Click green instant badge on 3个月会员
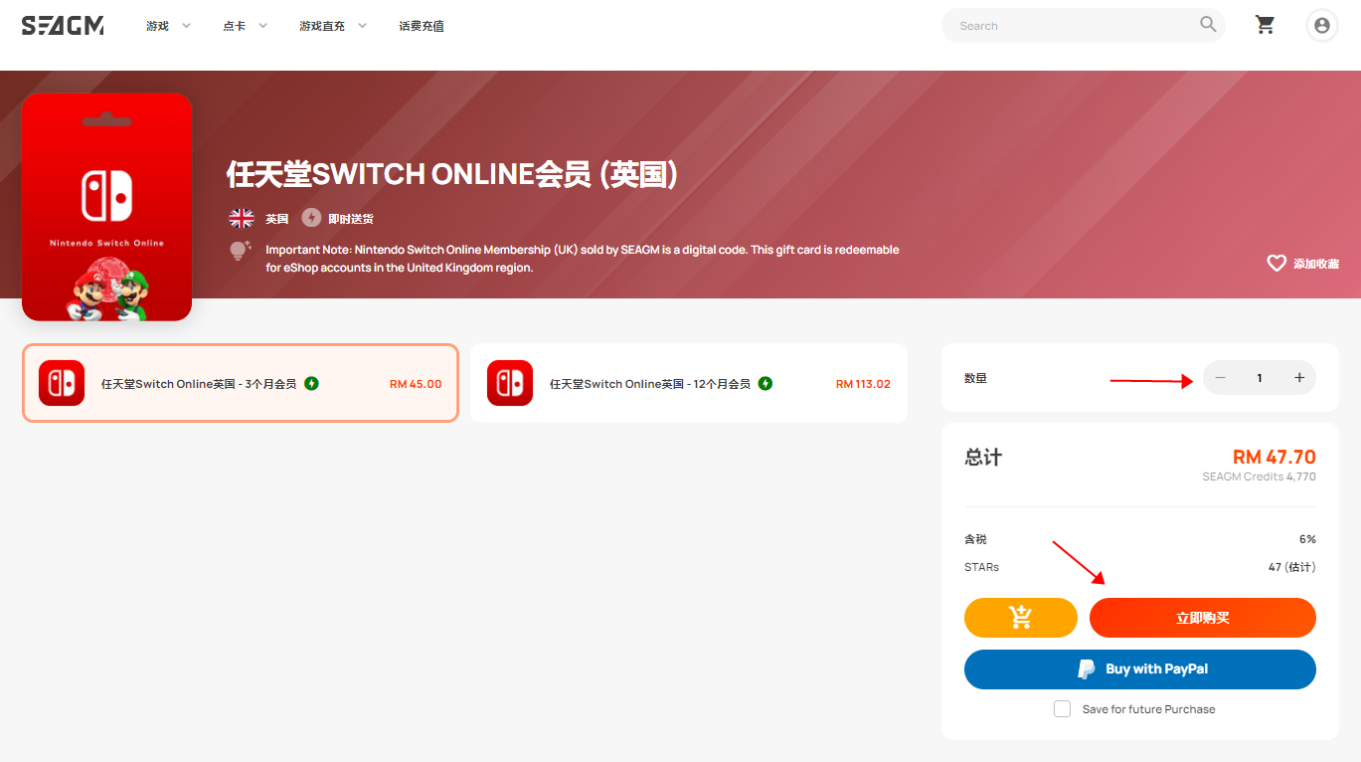The image size is (1361, 762). 311,383
